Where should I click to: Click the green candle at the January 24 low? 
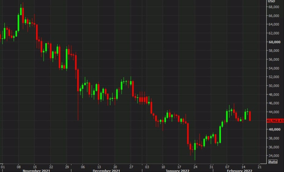point(195,147)
